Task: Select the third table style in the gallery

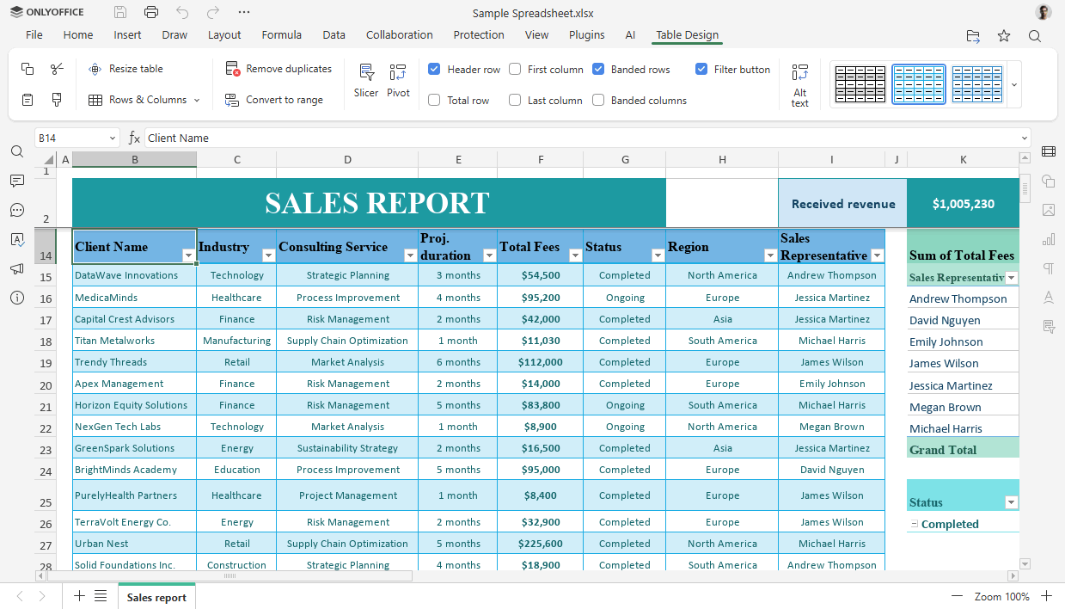Action: 977,83
